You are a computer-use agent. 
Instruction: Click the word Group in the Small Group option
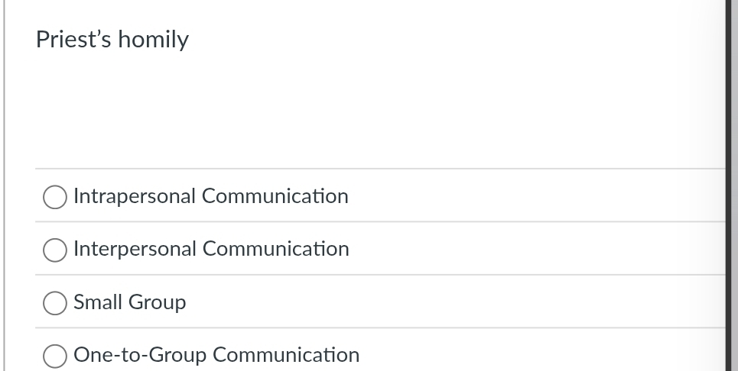157,302
